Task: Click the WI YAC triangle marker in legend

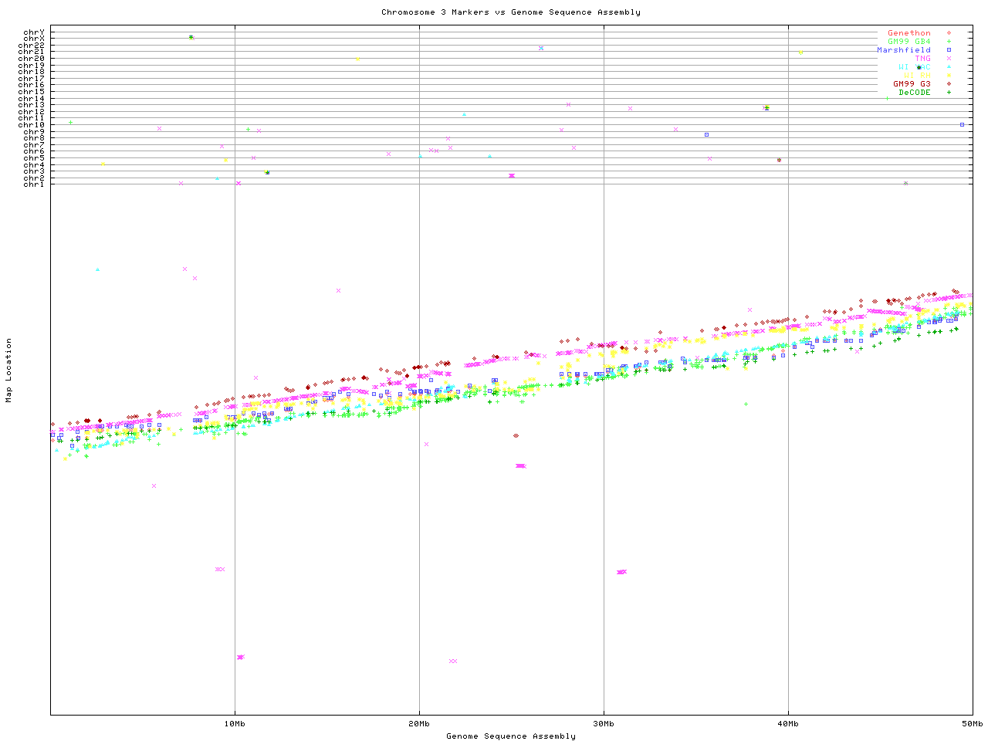Action: 949,67
